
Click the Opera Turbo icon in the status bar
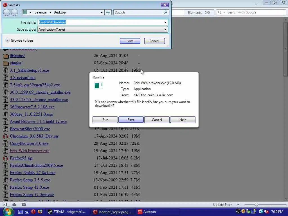pyautogui.click(x=24, y=204)
